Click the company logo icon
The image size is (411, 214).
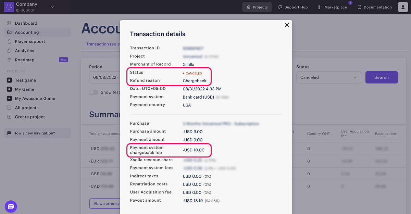point(9,7)
